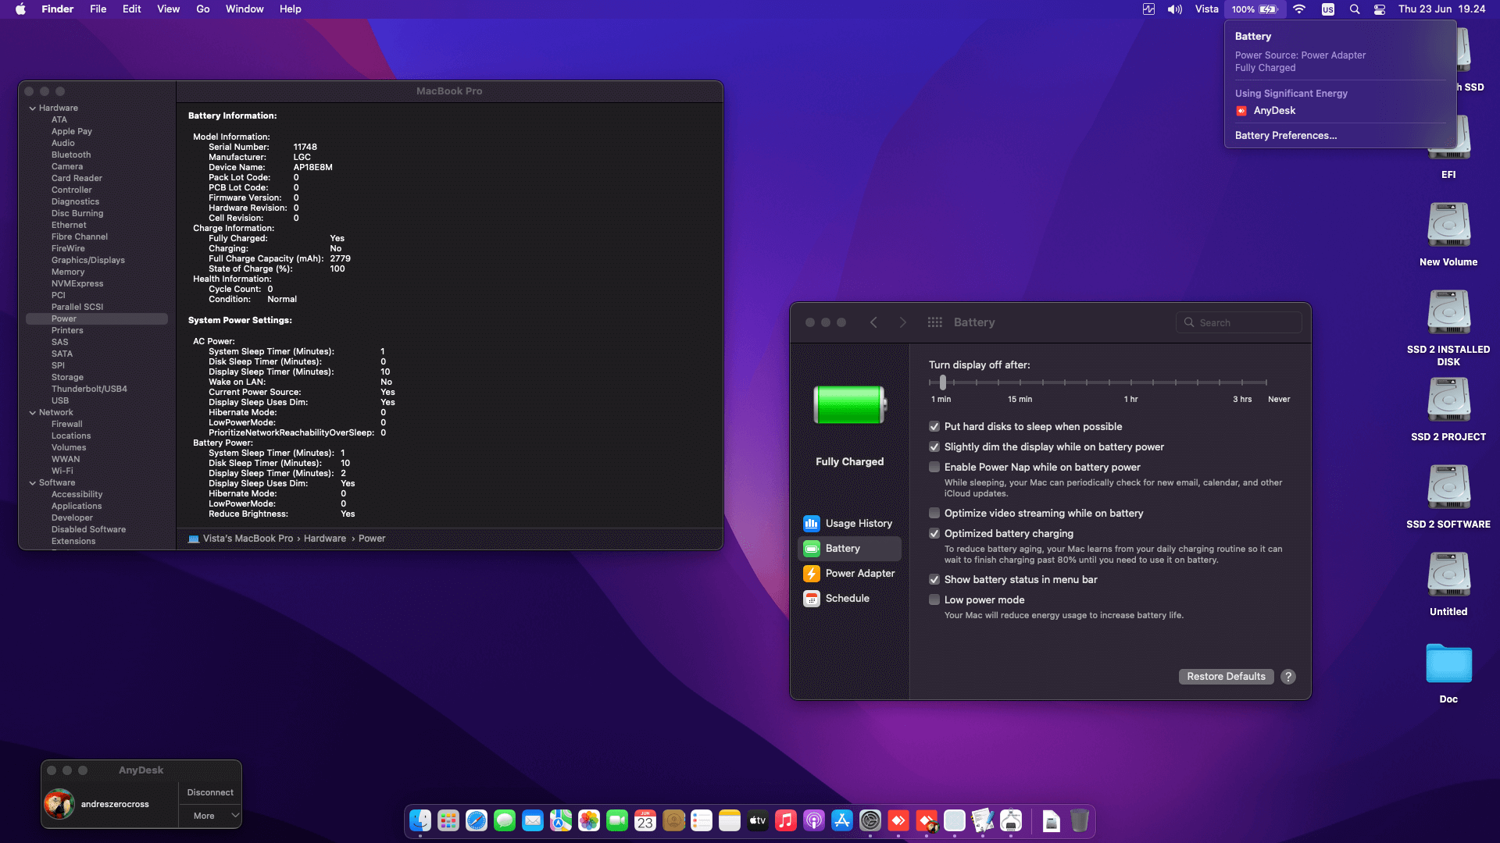
Task: Open the Go menu
Action: pyautogui.click(x=203, y=9)
